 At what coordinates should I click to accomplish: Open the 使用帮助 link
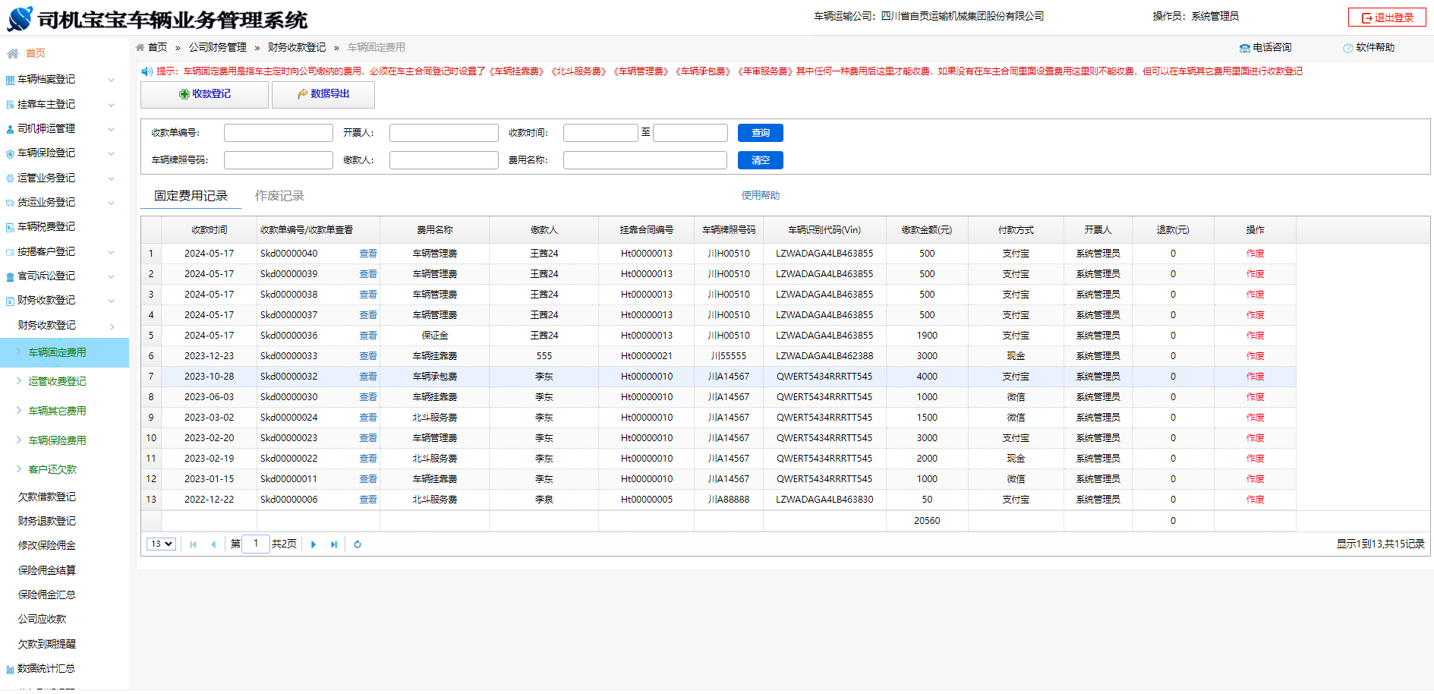tap(761, 196)
